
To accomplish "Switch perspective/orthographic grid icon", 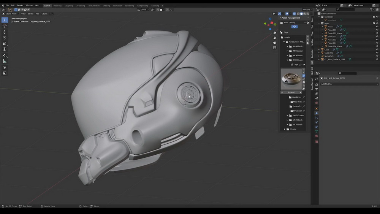I will pos(275,48).
